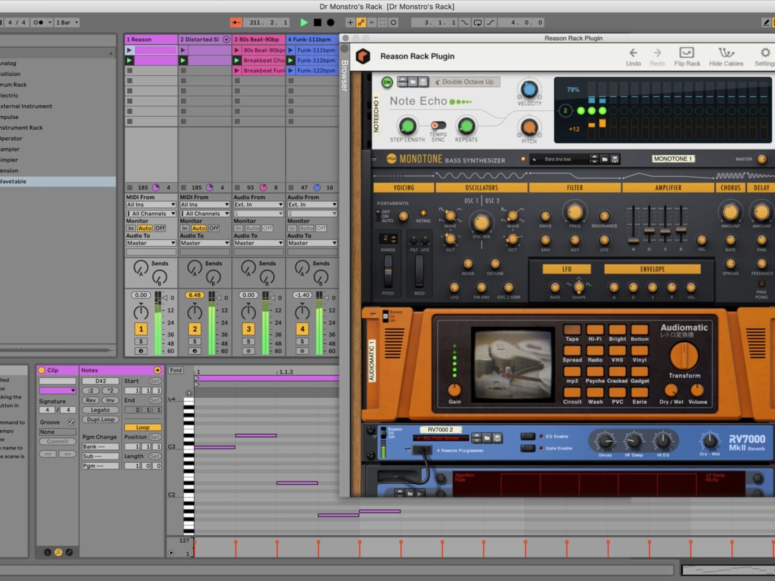This screenshot has height=581, width=775.
Task: Launch the Breakbeat Cho clip
Action: coord(237,61)
